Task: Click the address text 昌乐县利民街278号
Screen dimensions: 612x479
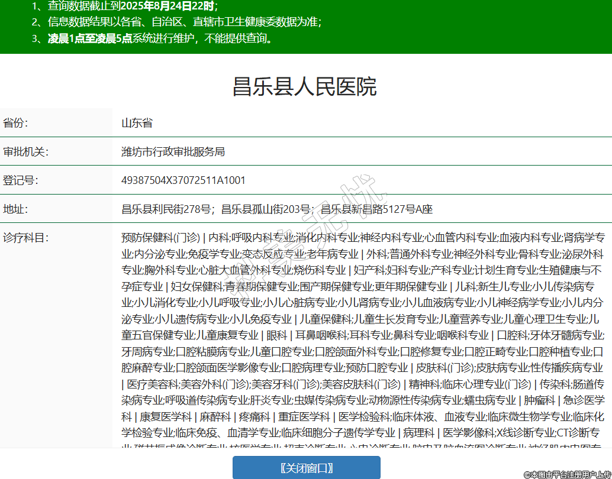Action: [x=167, y=209]
